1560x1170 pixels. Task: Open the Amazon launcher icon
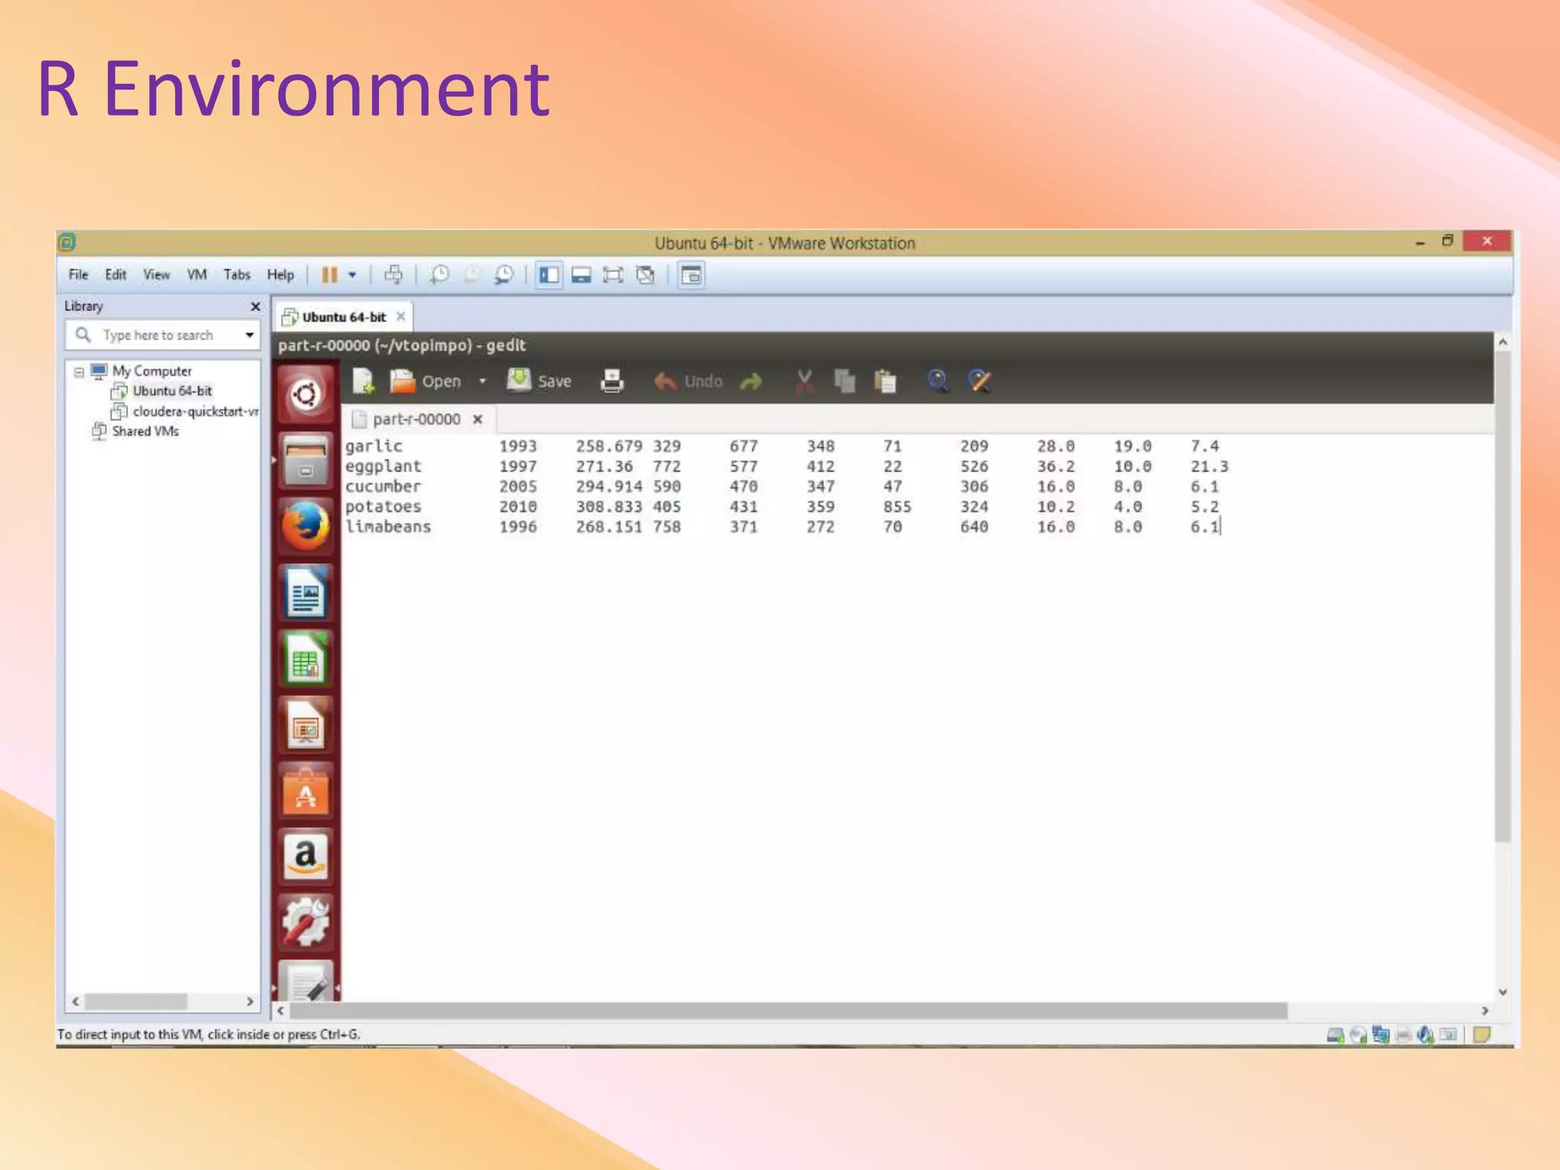[305, 857]
